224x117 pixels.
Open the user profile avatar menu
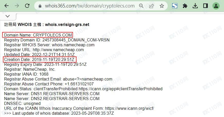(x=216, y=6)
